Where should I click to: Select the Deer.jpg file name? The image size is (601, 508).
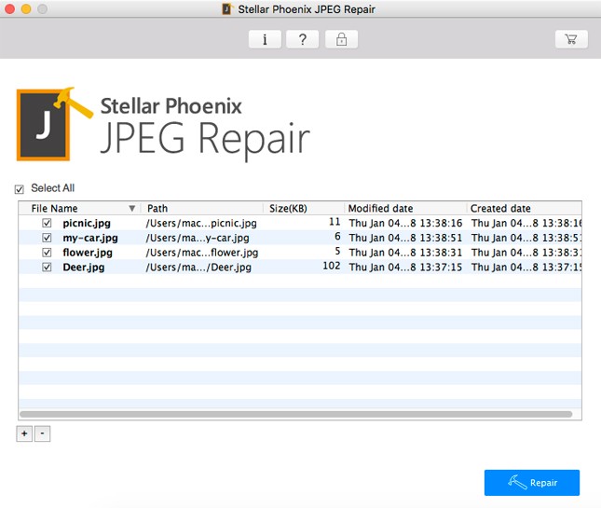pyautogui.click(x=84, y=268)
